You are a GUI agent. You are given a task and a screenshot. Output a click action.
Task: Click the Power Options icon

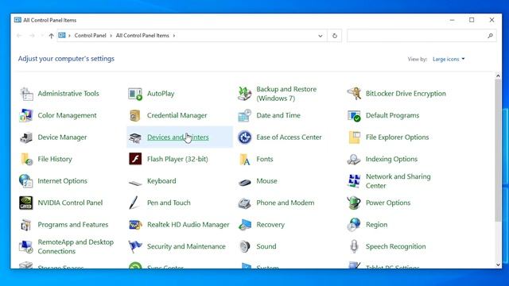(x=354, y=203)
